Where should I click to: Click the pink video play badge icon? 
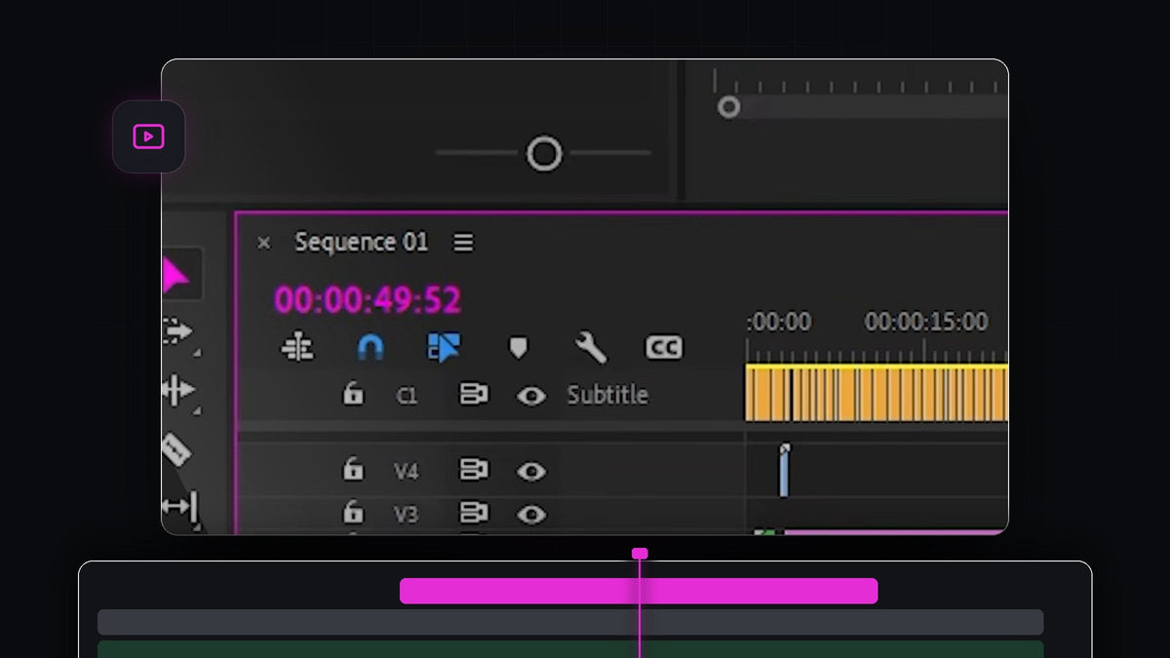(x=148, y=136)
